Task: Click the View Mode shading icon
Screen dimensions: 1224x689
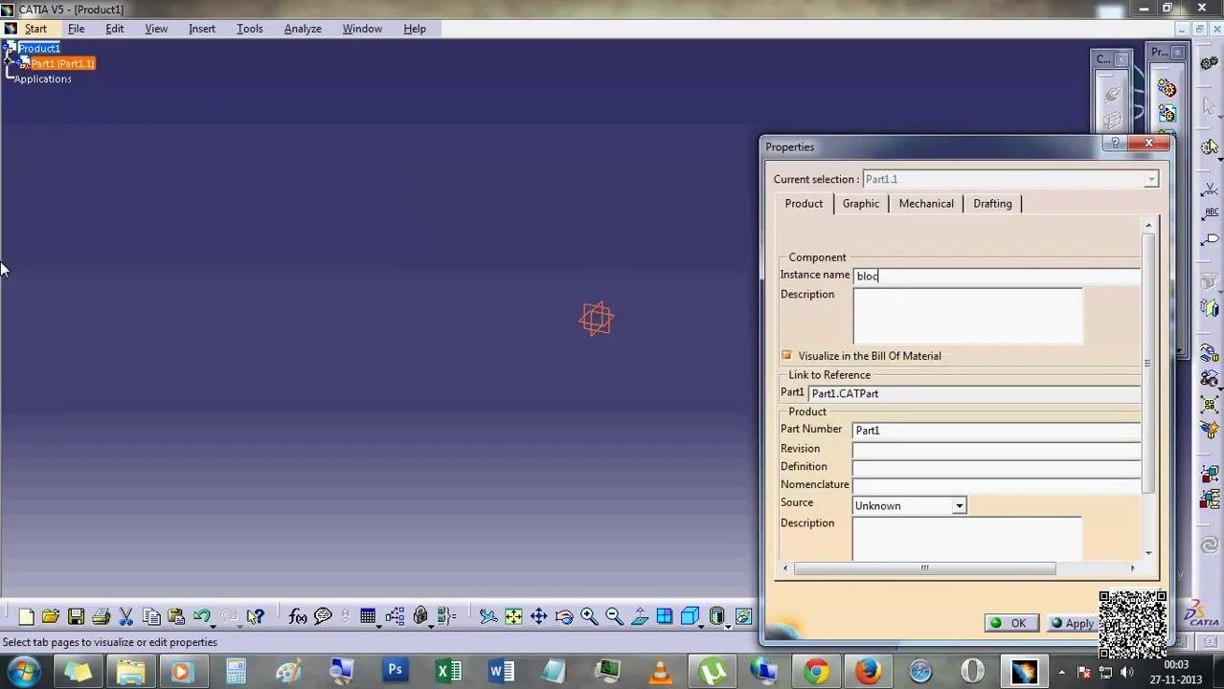Action: [716, 617]
